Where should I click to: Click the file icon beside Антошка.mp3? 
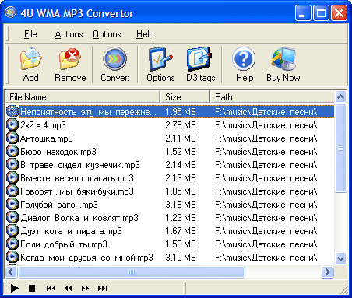(x=12, y=138)
